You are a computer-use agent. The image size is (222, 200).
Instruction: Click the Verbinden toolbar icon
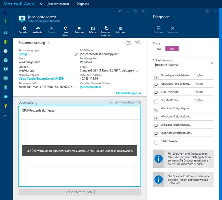point(38,28)
